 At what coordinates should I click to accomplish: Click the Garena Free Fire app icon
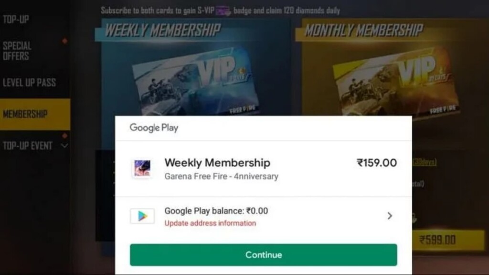[142, 169]
